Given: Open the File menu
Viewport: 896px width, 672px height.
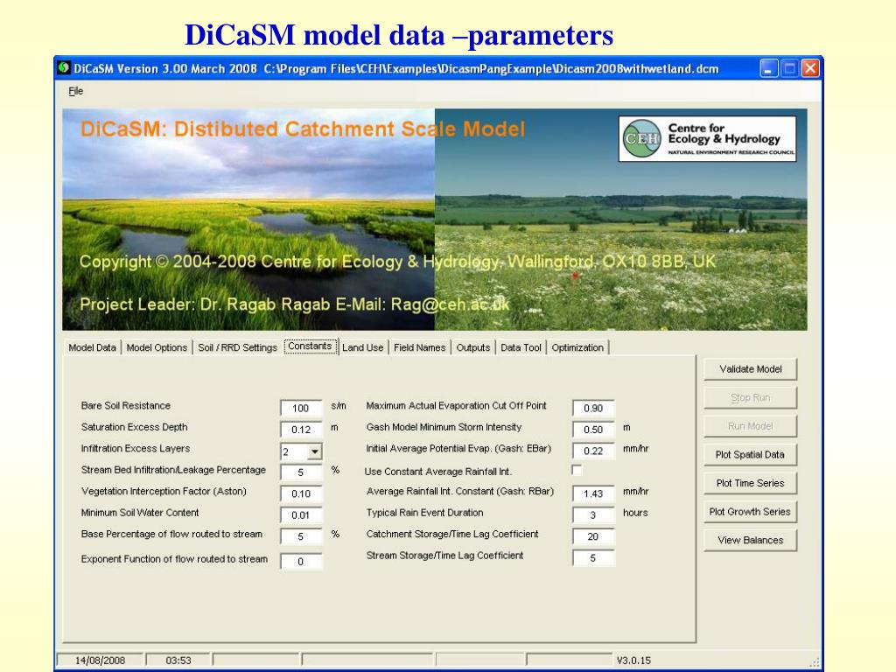Looking at the screenshot, I should [x=76, y=91].
